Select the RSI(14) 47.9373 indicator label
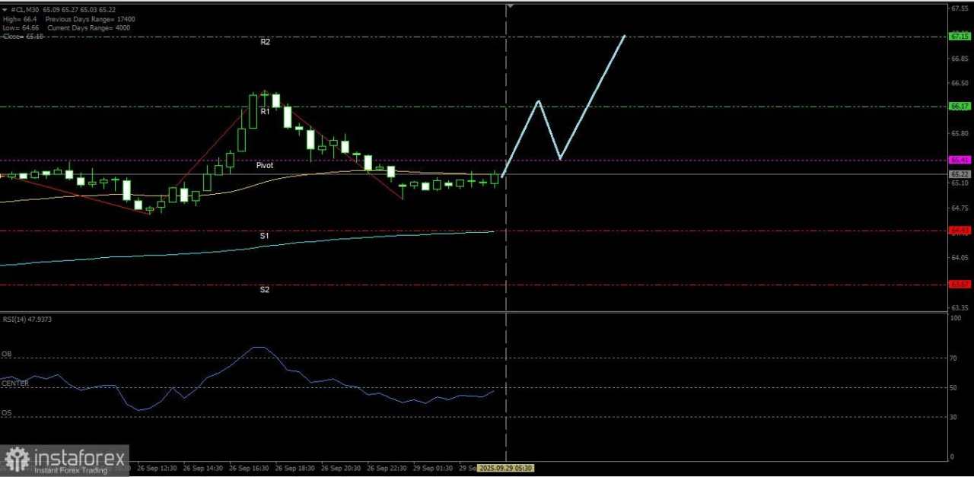Image resolution: width=974 pixels, height=477 pixels. click(x=28, y=319)
